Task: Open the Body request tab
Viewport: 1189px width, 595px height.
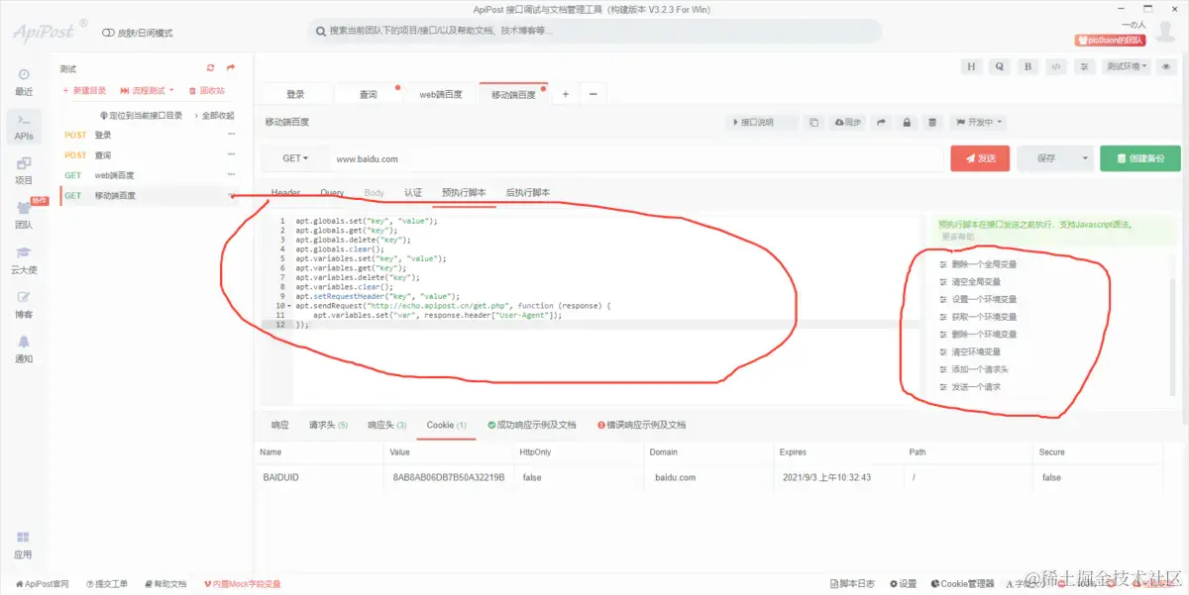Action: [x=374, y=193]
